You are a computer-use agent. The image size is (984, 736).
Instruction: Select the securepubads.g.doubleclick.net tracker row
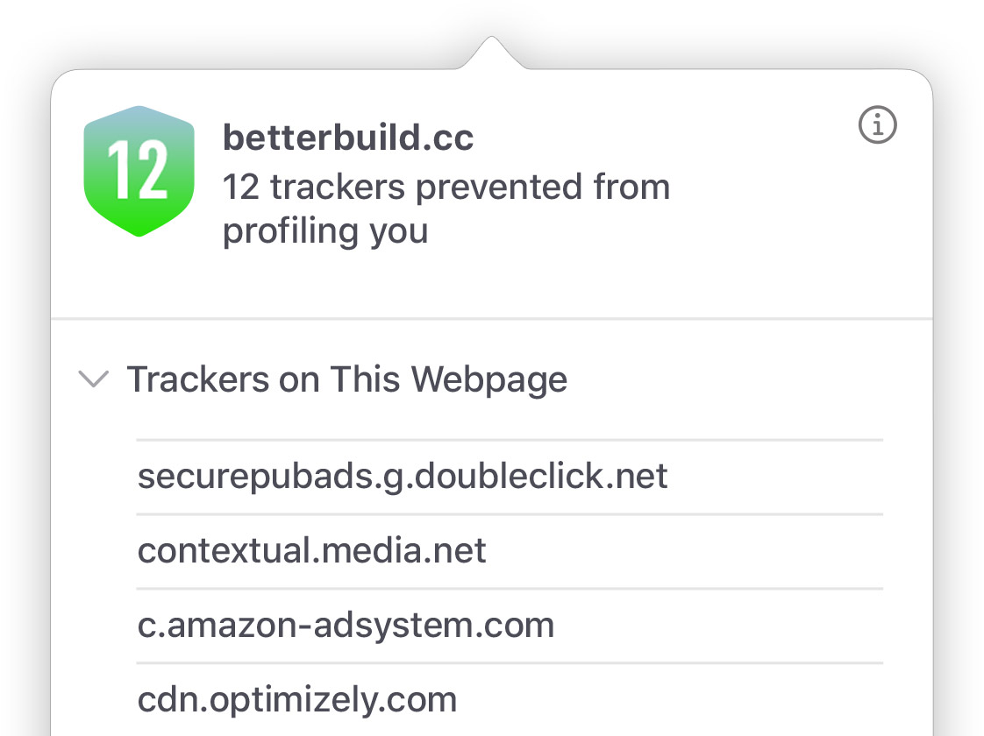[x=403, y=477]
